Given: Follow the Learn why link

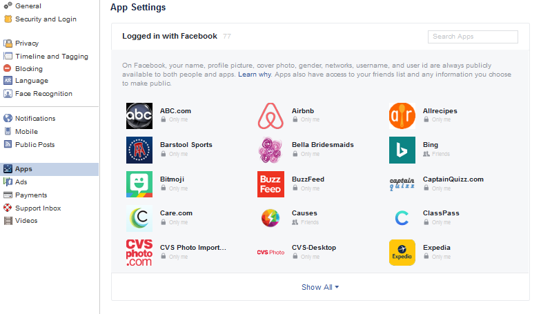Looking at the screenshot, I should point(255,75).
